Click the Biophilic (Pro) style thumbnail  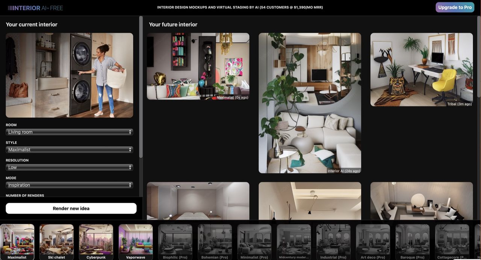point(175,241)
